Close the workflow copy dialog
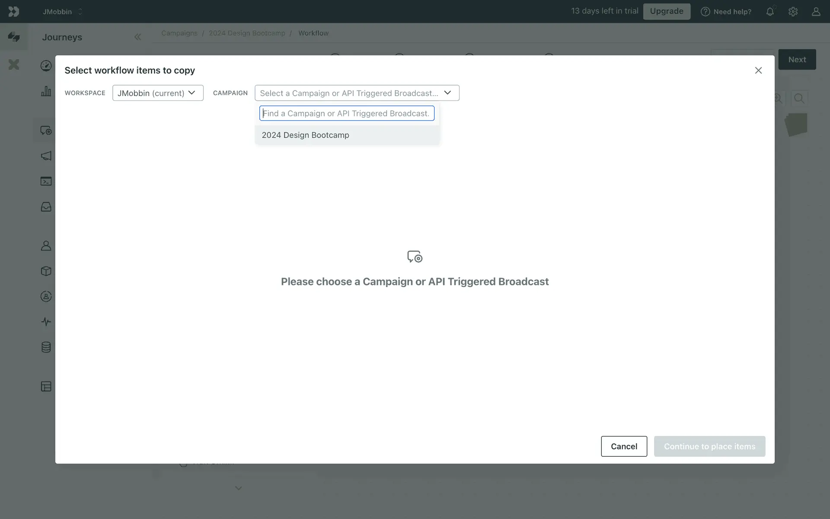Viewport: 830px width, 519px height. 758,70
